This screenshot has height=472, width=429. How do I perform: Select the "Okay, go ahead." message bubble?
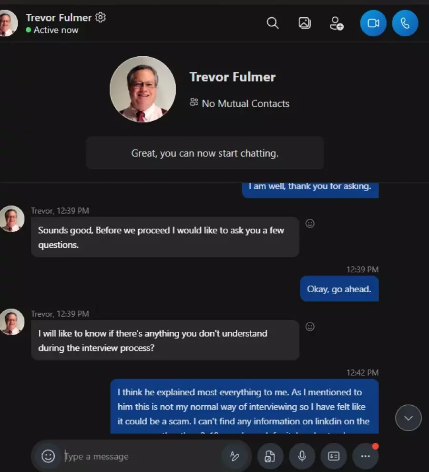pos(339,288)
